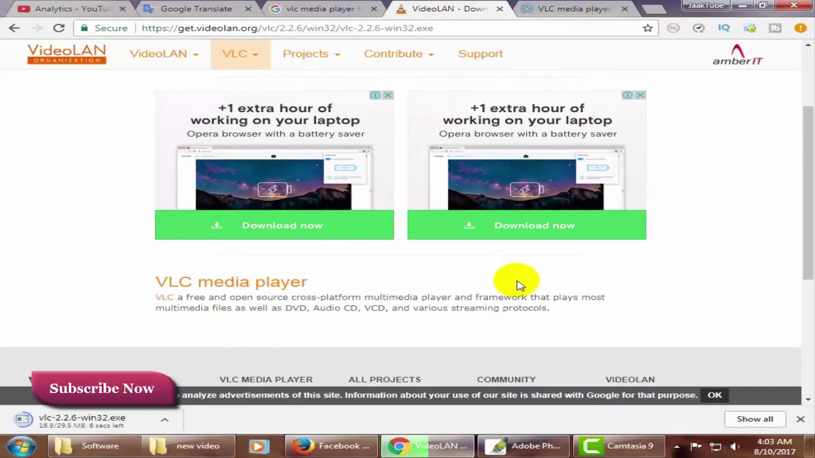Close the right Opera ad
Screen dimensions: 815x458
640,95
